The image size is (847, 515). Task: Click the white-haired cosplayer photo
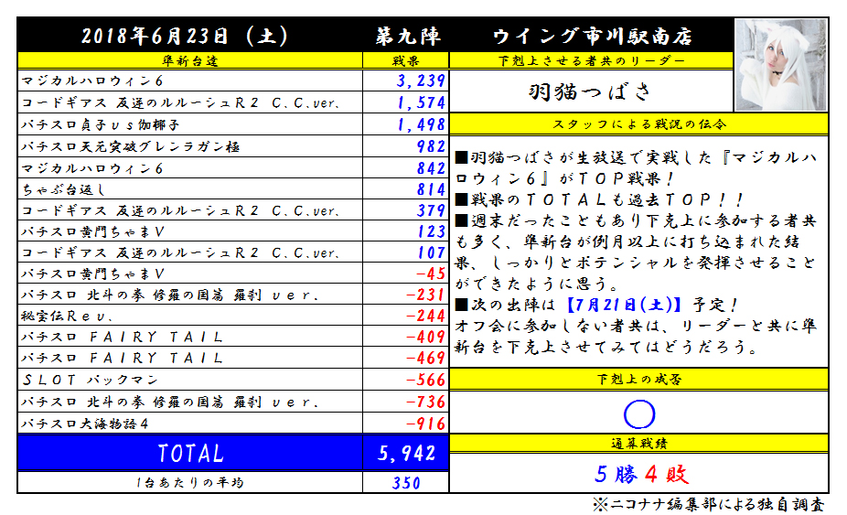[x=781, y=65]
